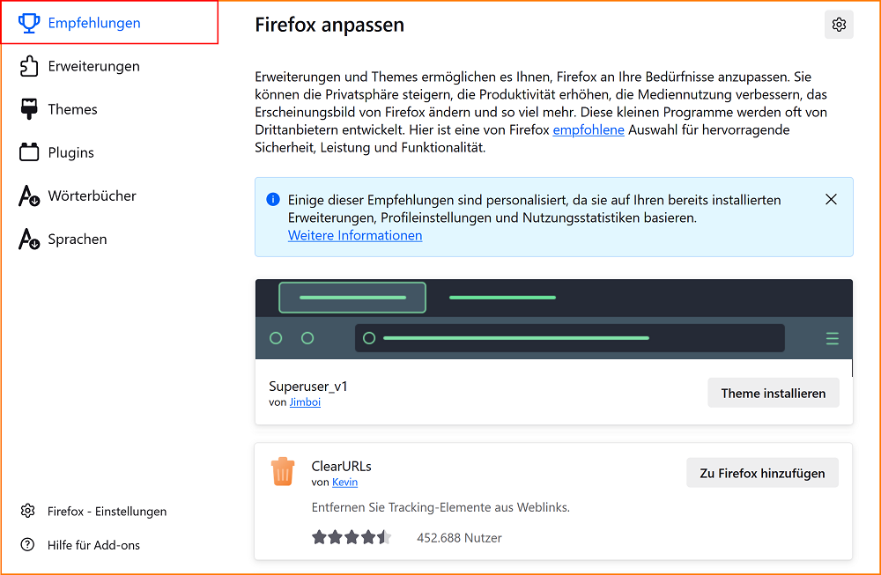Click the Sprachen language icon

coord(29,238)
